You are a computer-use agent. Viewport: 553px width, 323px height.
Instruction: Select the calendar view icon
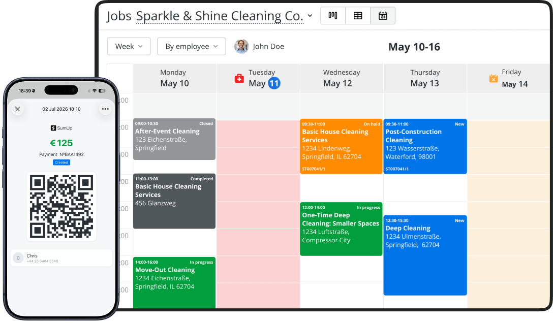click(383, 16)
